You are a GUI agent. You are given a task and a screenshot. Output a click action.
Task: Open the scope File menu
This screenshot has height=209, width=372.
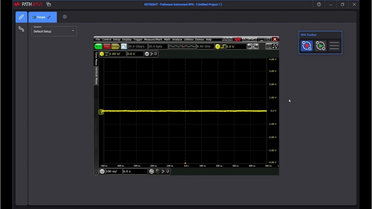pos(98,39)
